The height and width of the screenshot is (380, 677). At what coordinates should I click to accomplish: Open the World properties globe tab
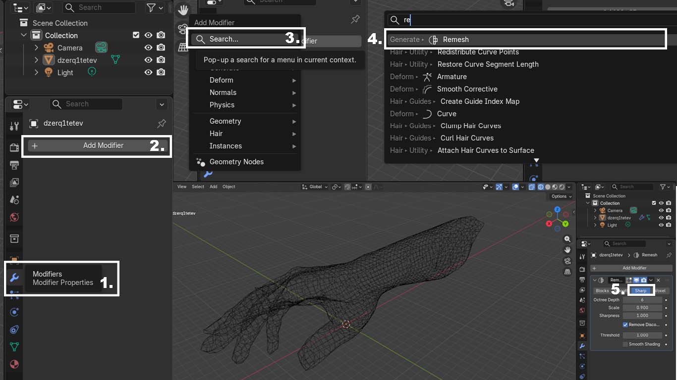[14, 217]
